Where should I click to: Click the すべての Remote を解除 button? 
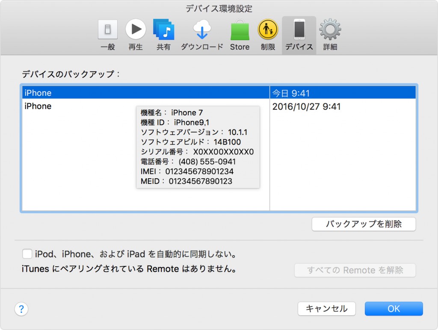355,270
